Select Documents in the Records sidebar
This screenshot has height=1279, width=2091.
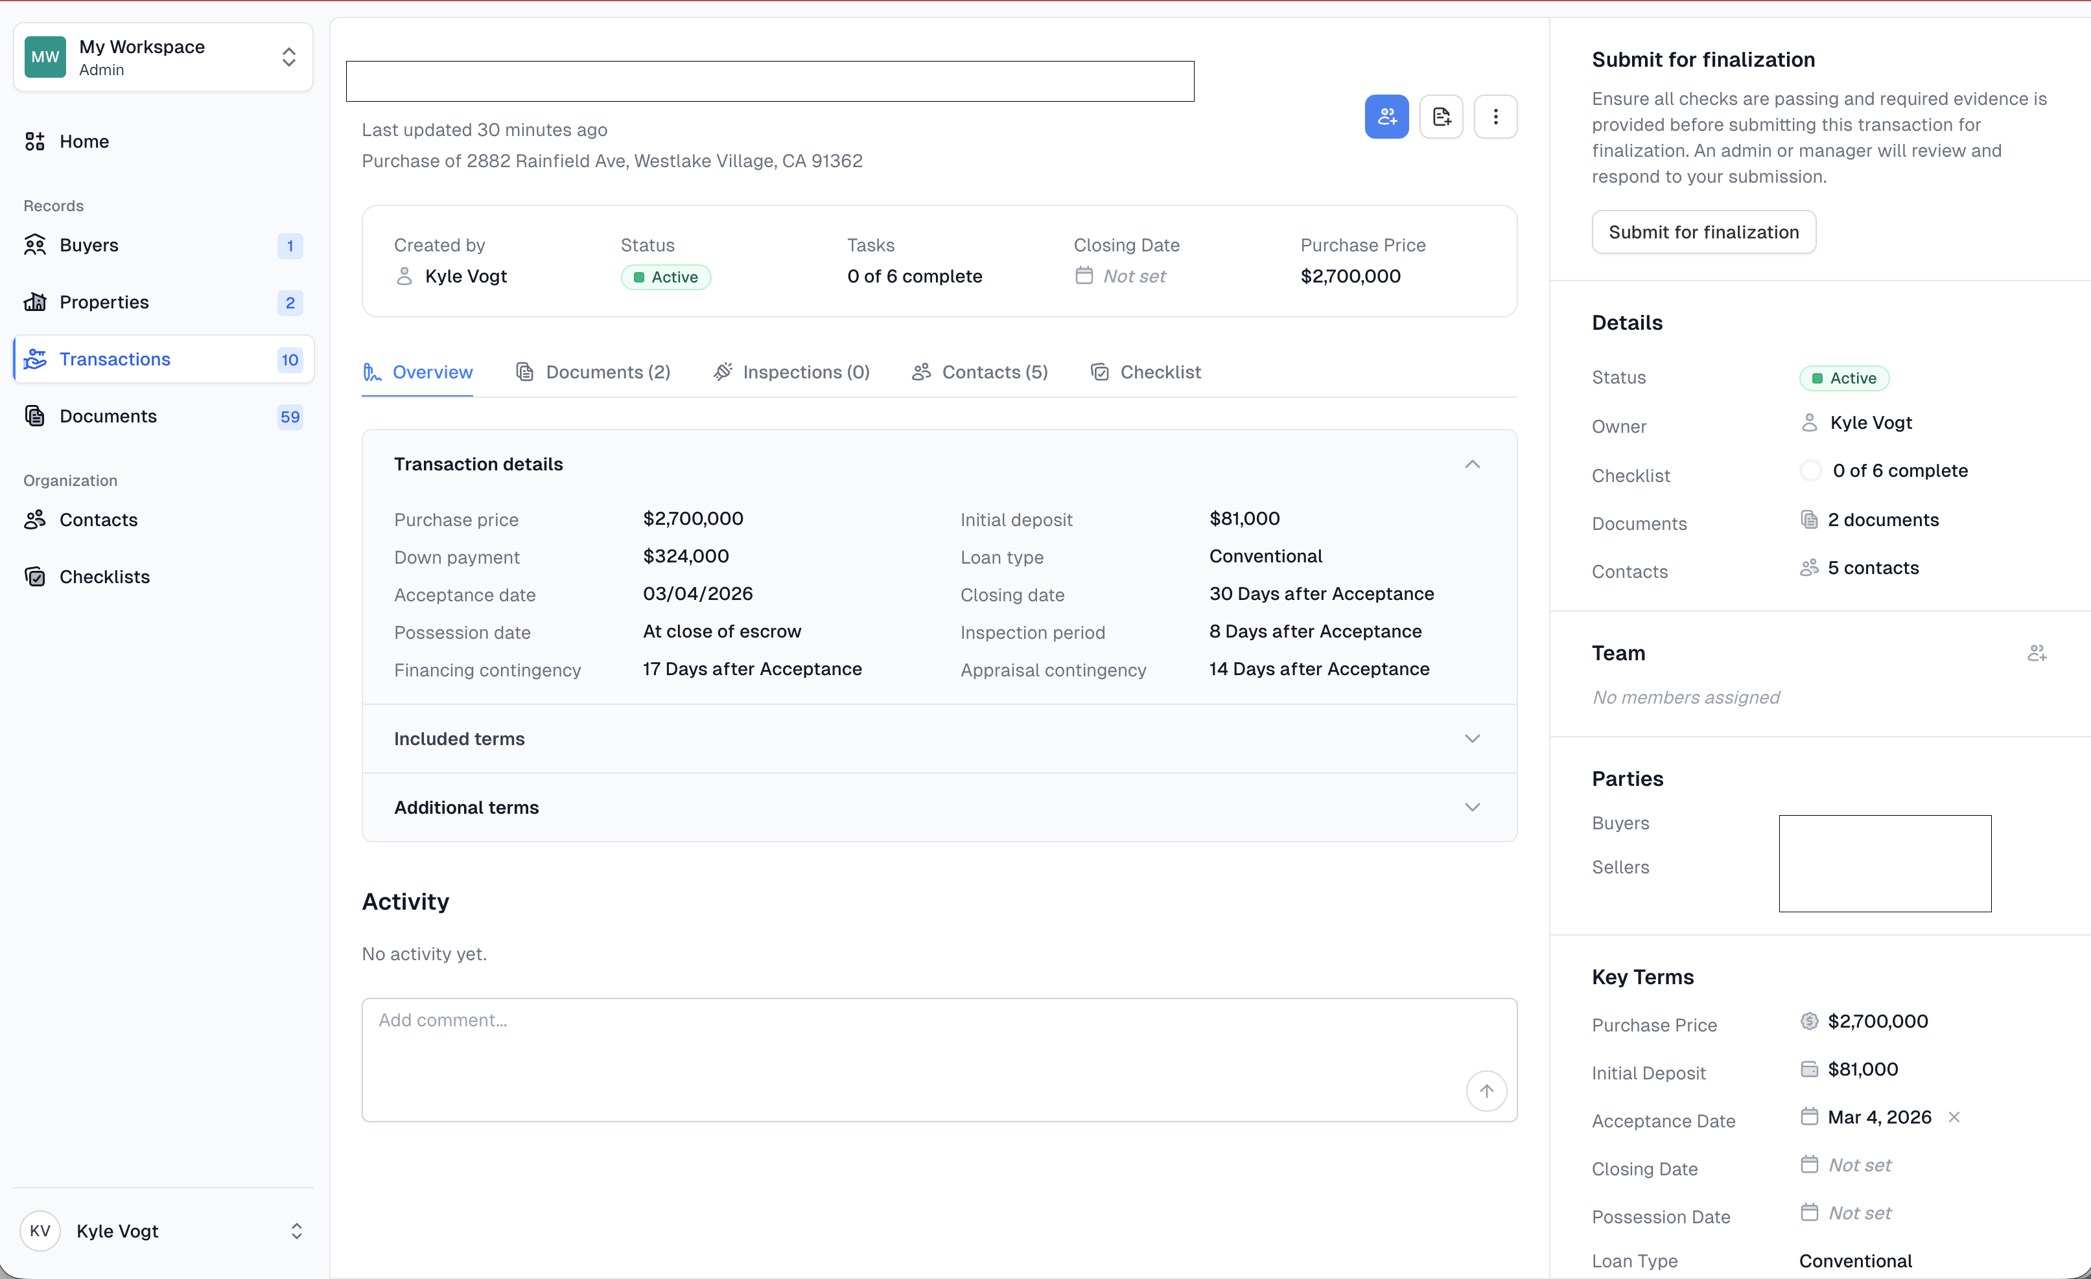(109, 417)
